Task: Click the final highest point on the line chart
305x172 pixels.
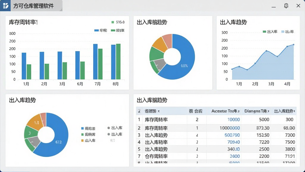Action: coord(293,45)
